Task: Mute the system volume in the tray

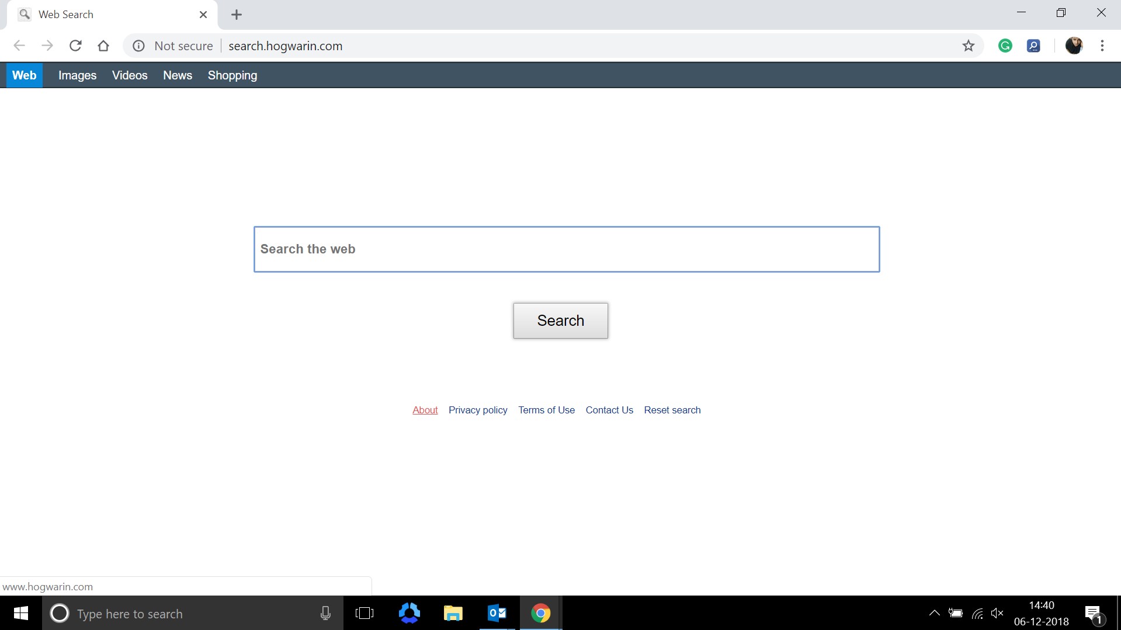Action: pyautogui.click(x=997, y=613)
